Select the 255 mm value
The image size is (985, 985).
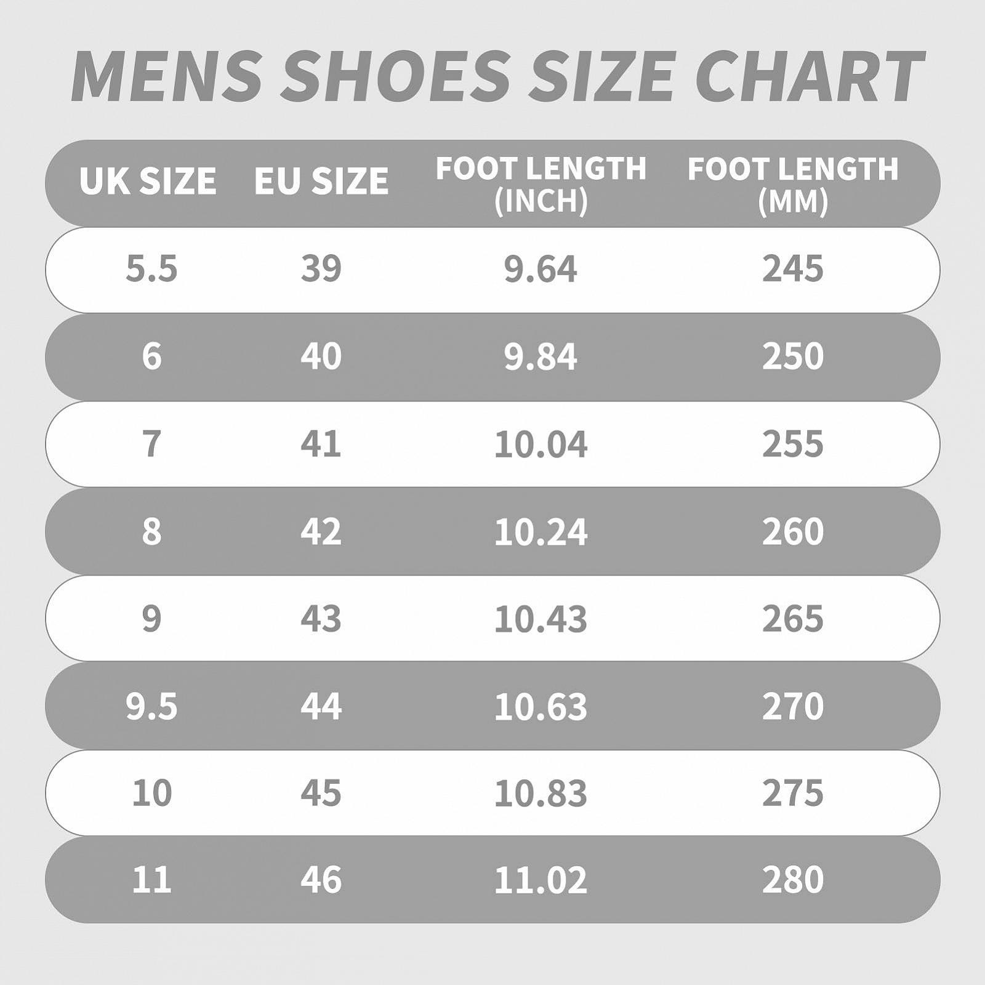pyautogui.click(x=793, y=444)
